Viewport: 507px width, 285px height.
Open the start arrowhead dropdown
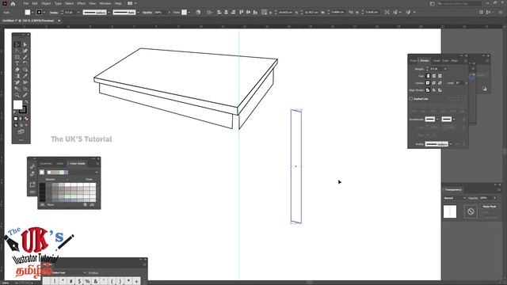pyautogui.click(x=437, y=120)
